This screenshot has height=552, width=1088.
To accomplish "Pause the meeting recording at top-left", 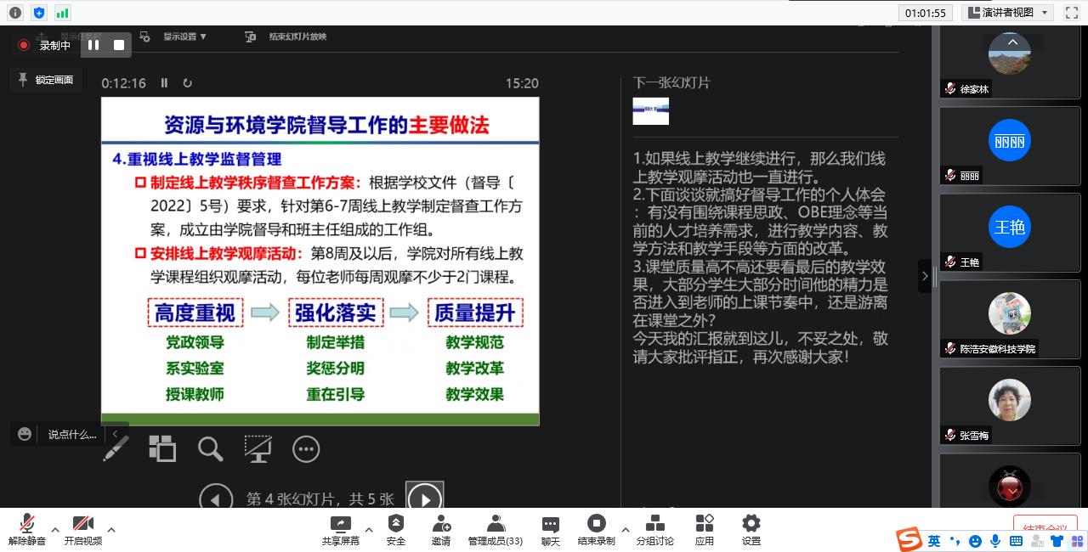I will click(x=93, y=45).
